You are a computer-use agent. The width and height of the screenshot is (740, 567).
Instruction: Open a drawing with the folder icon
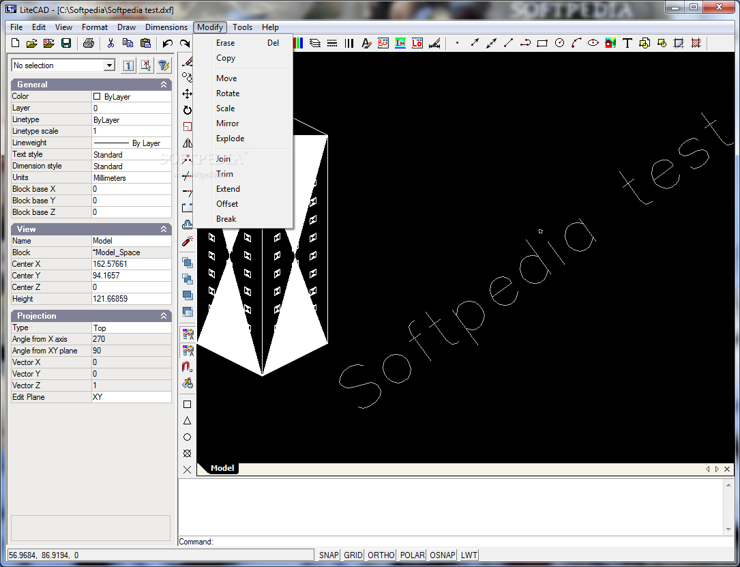[x=31, y=44]
